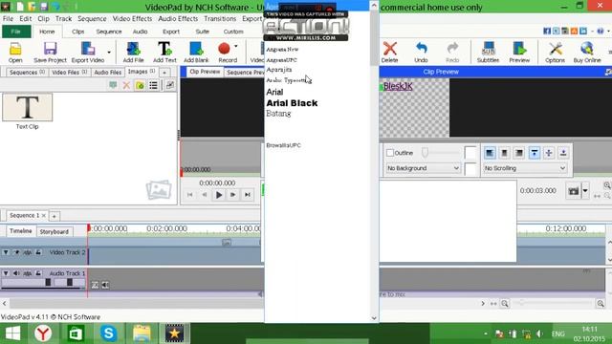Open a project with the Open icon
Viewport: 612px width, 344px height.
[15, 53]
